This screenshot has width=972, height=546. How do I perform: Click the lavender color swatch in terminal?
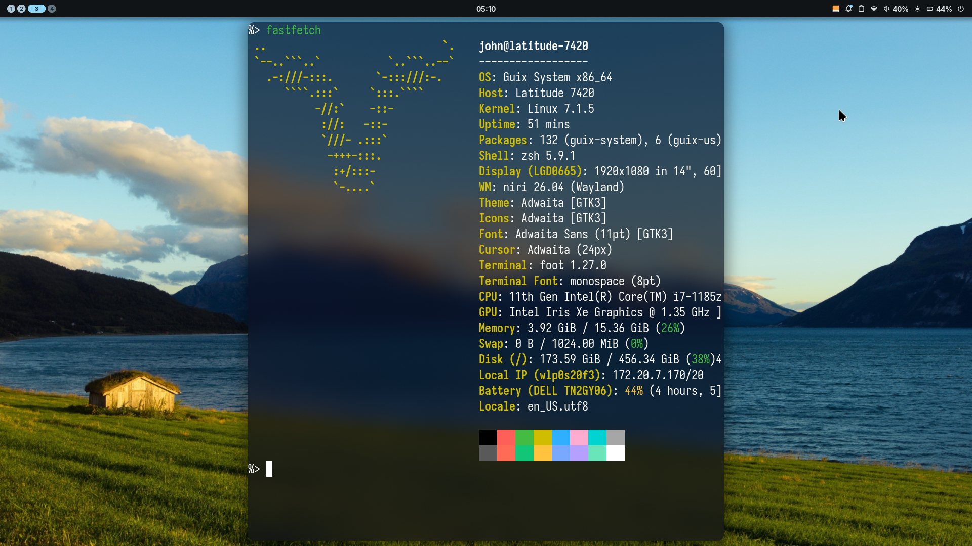(x=579, y=453)
